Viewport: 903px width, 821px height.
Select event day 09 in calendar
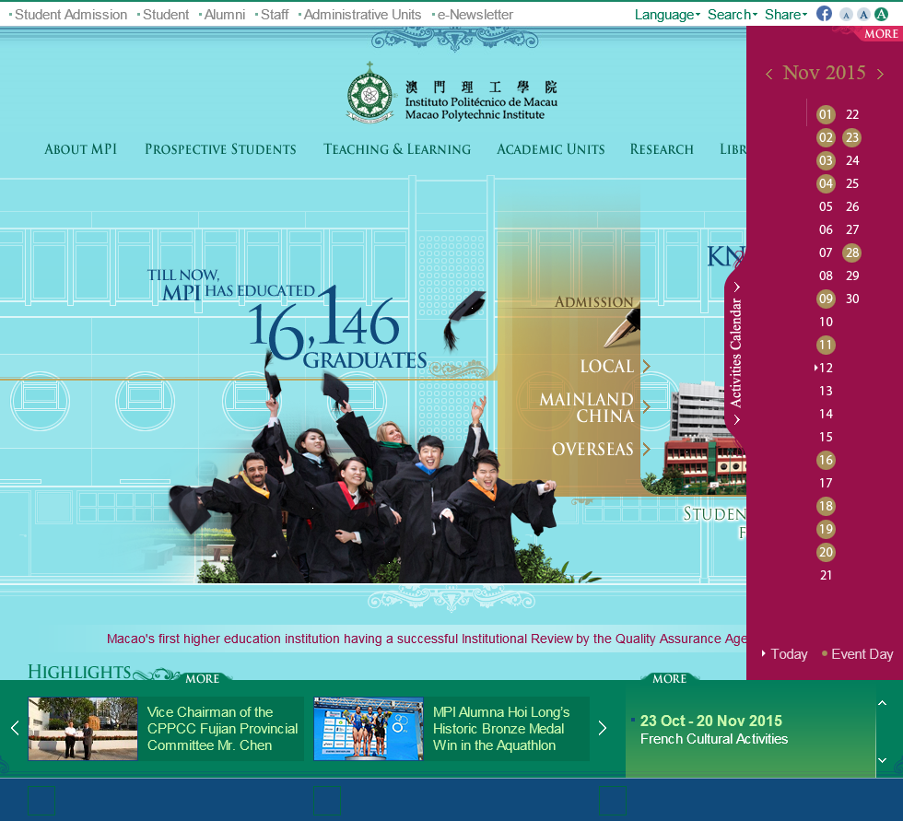click(x=826, y=299)
